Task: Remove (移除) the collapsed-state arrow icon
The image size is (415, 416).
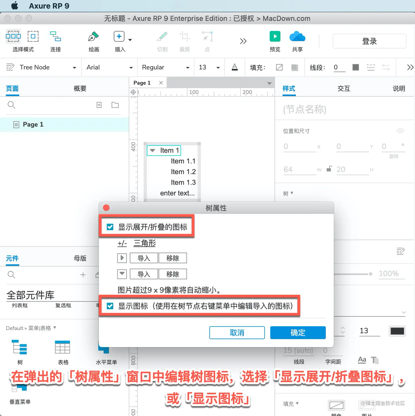Action: (x=173, y=258)
